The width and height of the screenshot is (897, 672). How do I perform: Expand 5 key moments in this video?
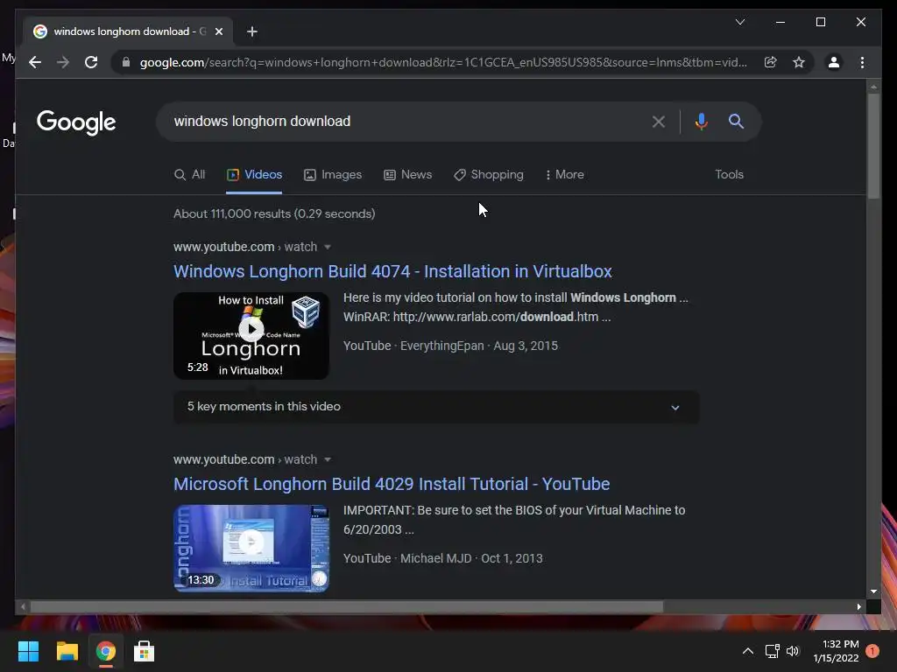436,407
